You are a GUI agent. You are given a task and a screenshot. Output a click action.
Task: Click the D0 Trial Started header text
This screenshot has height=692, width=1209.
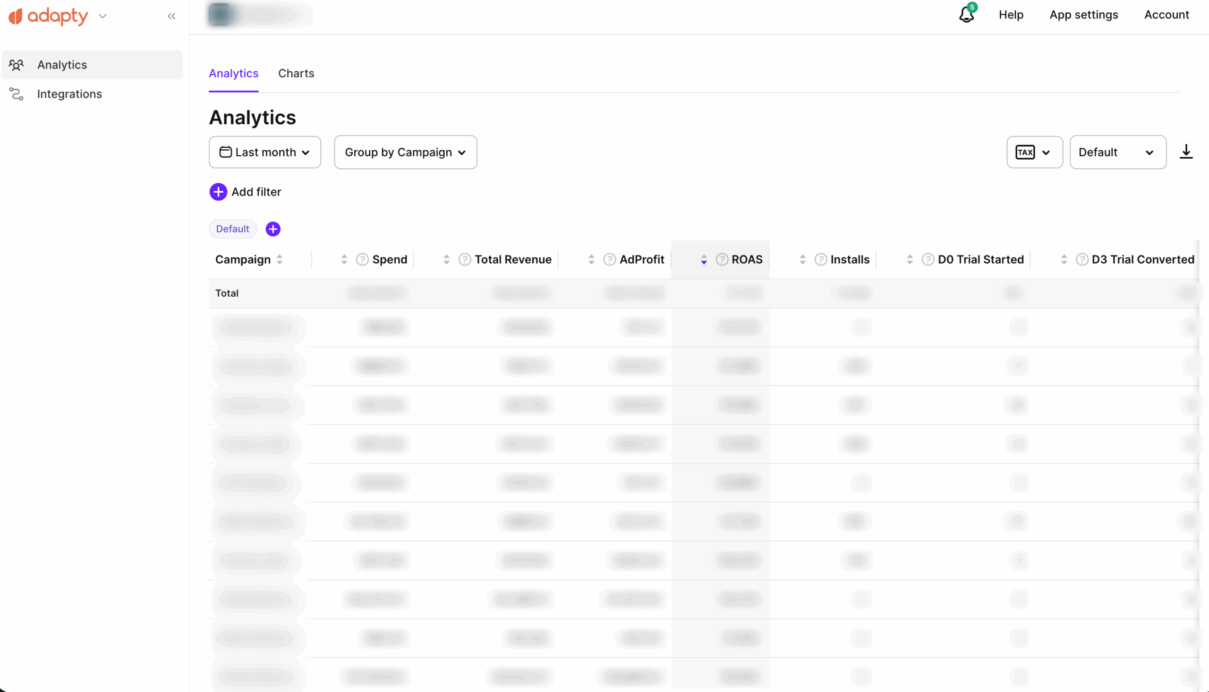pyautogui.click(x=980, y=259)
